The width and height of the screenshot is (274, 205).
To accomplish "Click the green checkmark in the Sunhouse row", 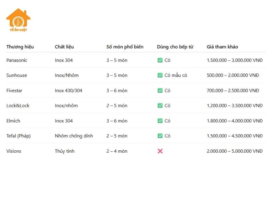I will pos(160,76).
